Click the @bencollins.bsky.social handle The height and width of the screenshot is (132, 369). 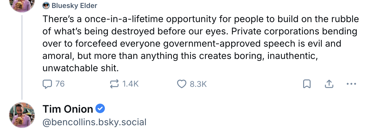(x=94, y=122)
